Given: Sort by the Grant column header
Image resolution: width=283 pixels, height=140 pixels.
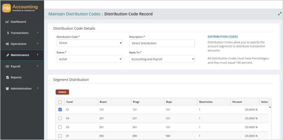Looking at the screenshot, I should point(114,102).
